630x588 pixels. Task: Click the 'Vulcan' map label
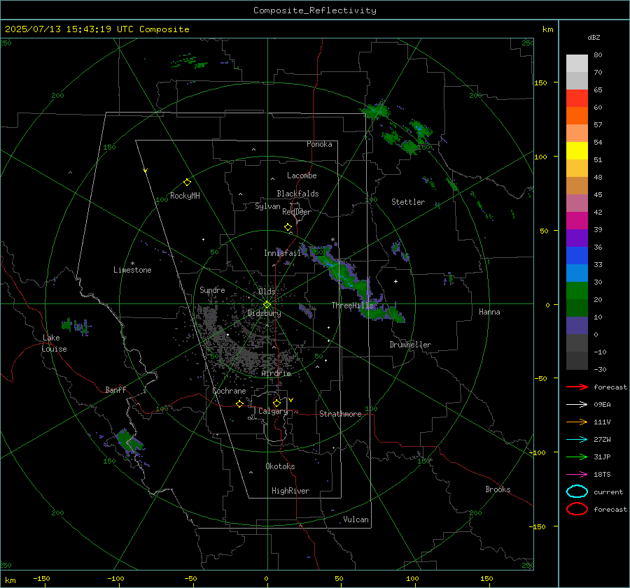tap(356, 519)
